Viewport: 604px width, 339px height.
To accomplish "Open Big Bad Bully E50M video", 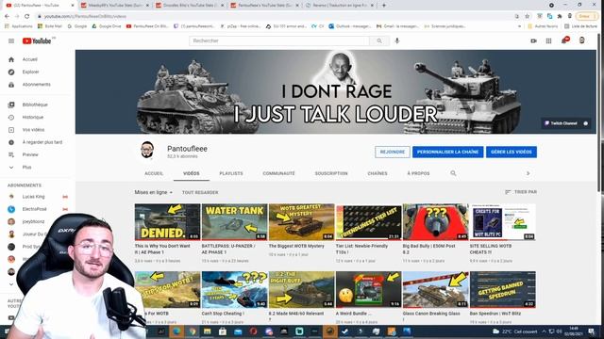I will (x=435, y=222).
